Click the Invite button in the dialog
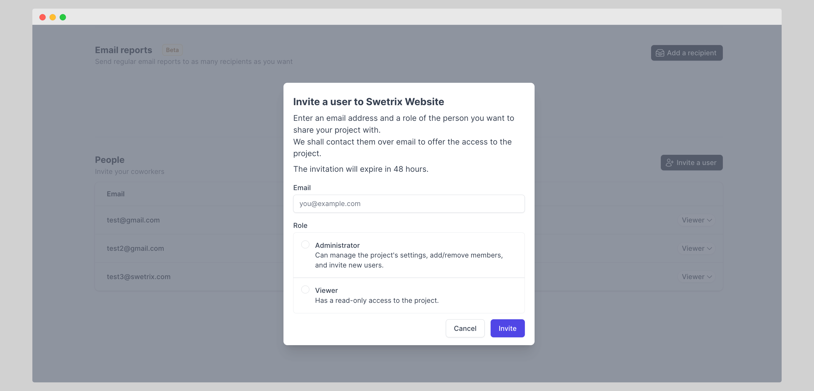 tap(507, 328)
